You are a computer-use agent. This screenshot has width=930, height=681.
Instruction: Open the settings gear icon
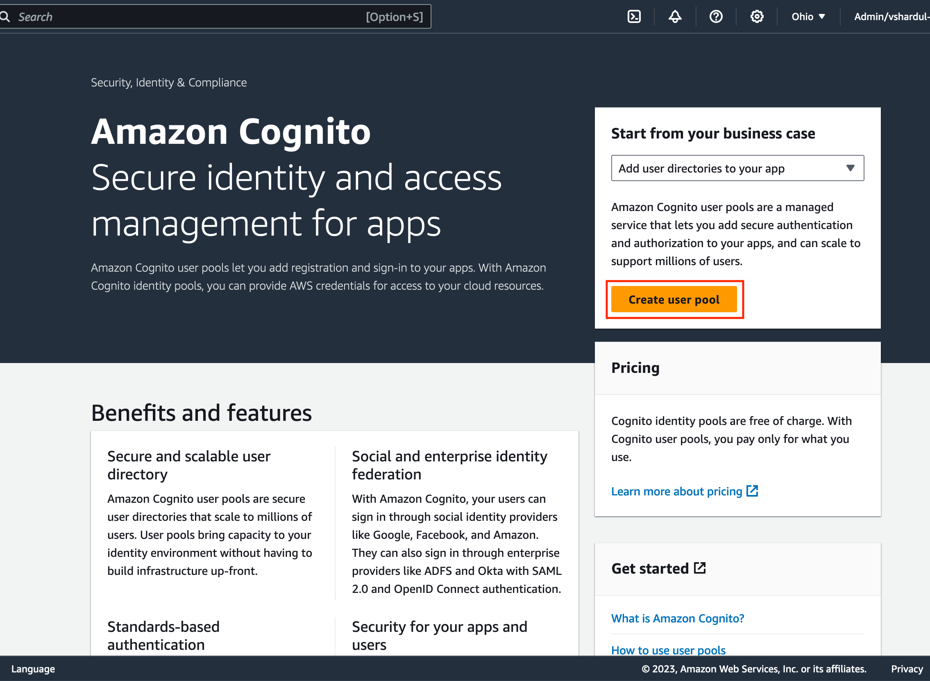point(757,16)
